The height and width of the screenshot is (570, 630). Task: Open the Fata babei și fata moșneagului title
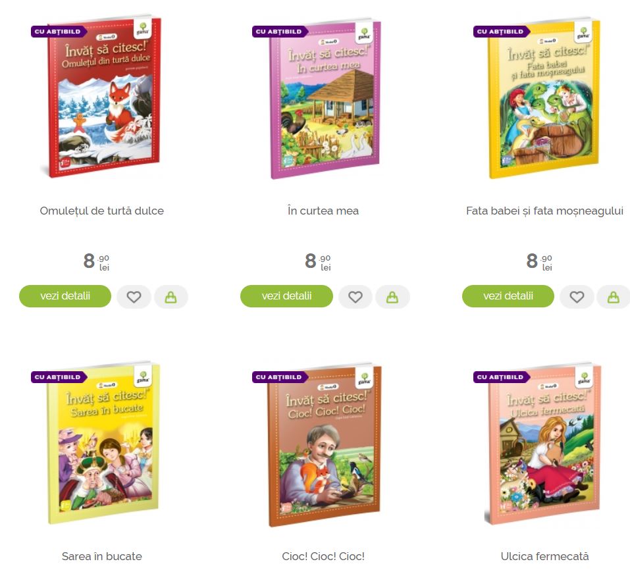[544, 211]
